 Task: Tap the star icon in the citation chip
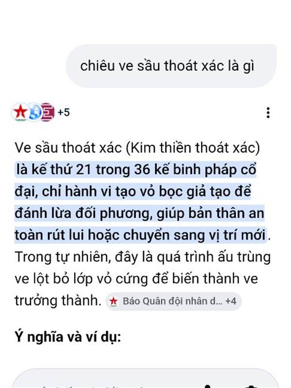pos(113,301)
